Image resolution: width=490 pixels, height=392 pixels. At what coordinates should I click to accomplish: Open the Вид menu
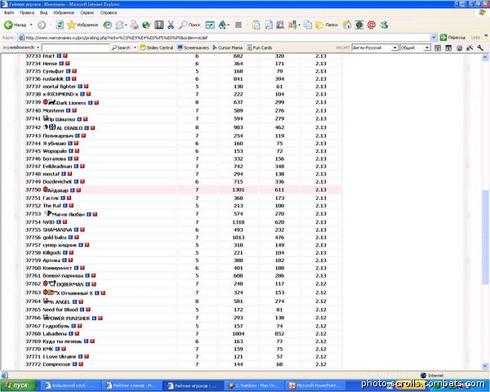tap(43, 12)
